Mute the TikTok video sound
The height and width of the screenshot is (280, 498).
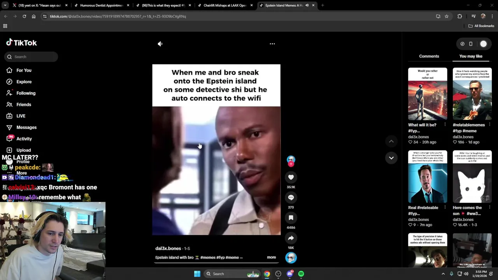[x=160, y=44]
